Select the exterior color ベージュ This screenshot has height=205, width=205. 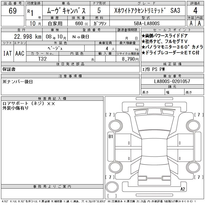tap(55, 48)
